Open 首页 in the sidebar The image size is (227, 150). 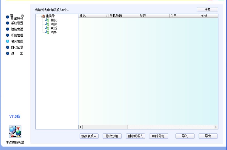coord(17,15)
